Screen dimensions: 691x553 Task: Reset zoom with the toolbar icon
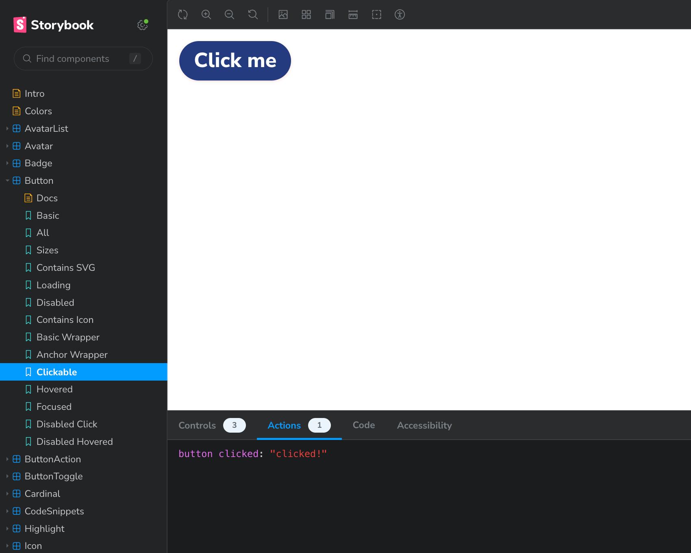click(253, 15)
